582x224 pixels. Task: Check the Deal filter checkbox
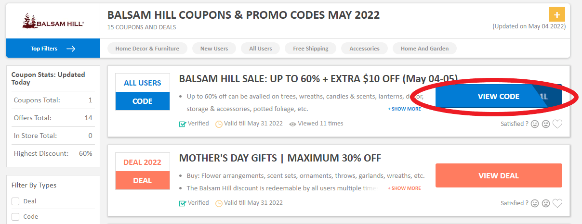pyautogui.click(x=15, y=201)
